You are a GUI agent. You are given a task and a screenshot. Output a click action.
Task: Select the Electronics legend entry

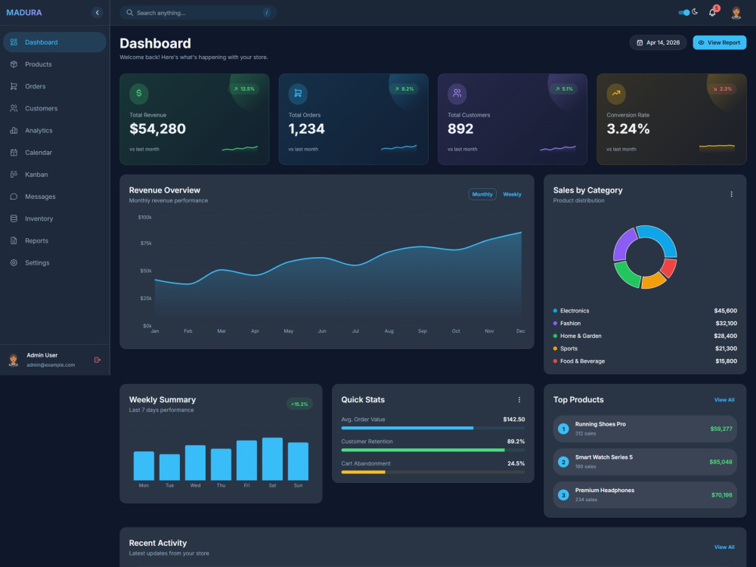click(x=645, y=311)
